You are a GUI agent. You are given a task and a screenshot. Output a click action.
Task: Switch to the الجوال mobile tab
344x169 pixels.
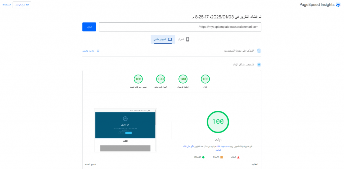point(183,39)
